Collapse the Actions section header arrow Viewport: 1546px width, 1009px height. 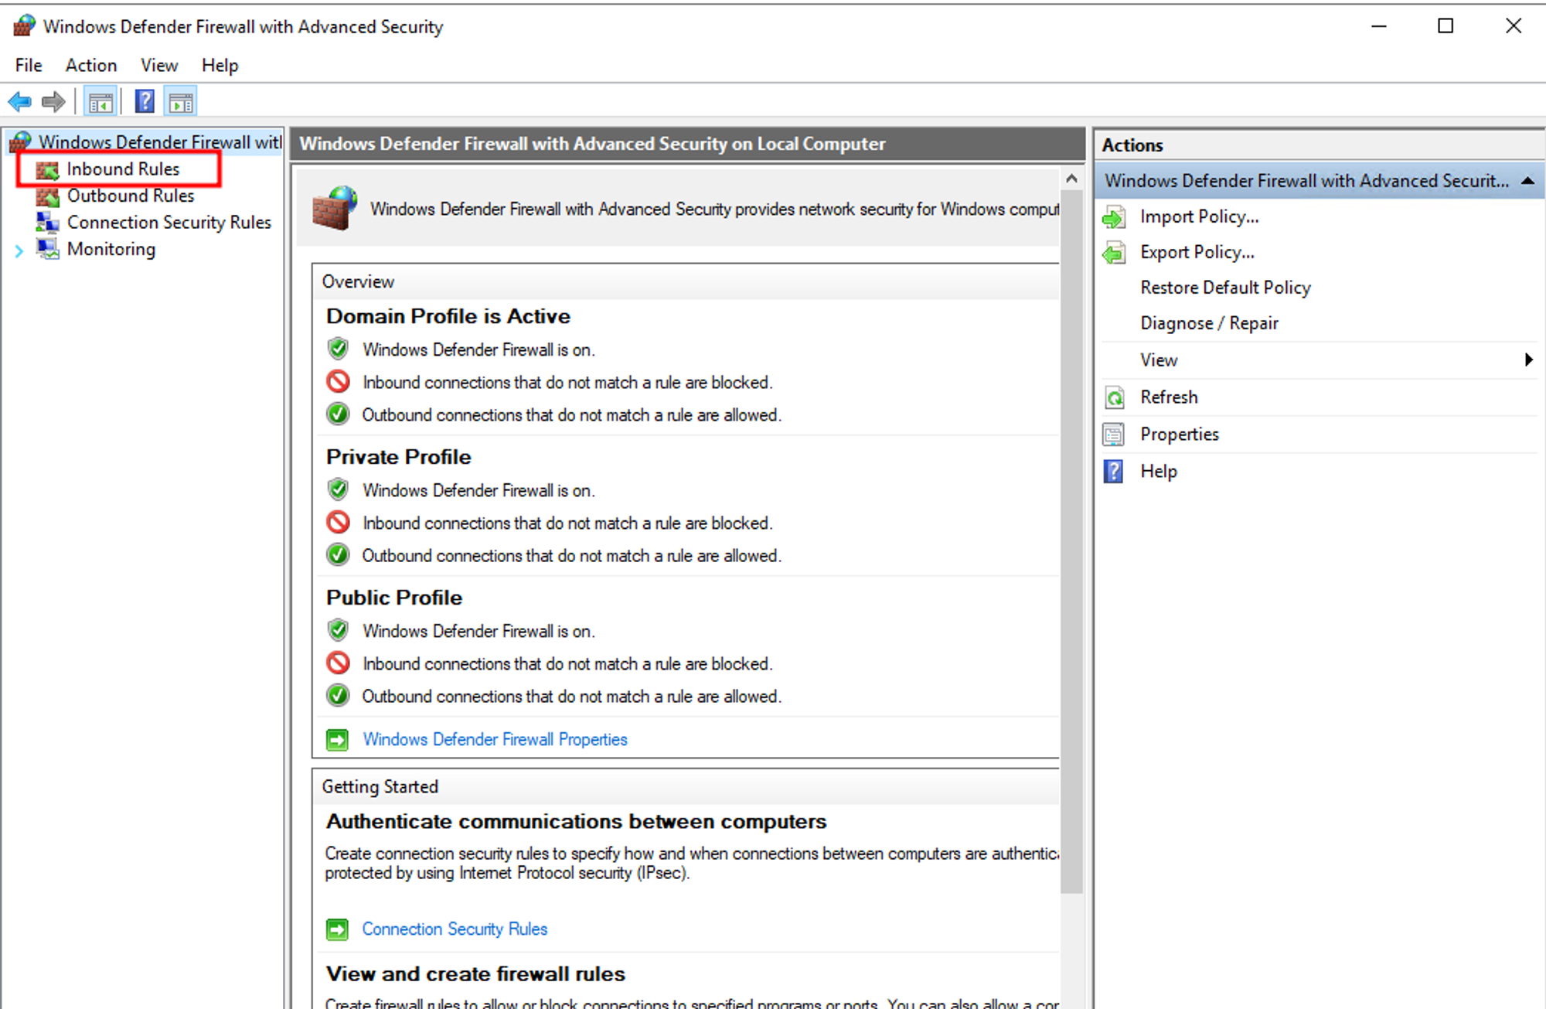[x=1527, y=181]
